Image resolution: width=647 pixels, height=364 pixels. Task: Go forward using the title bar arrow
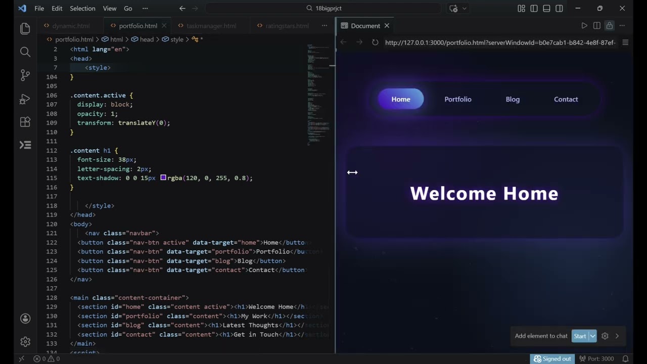(195, 8)
